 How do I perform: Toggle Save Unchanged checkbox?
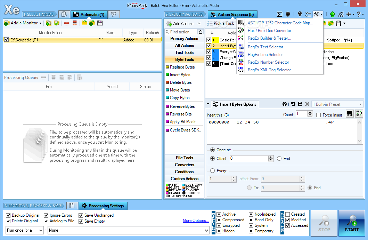coord(81,215)
